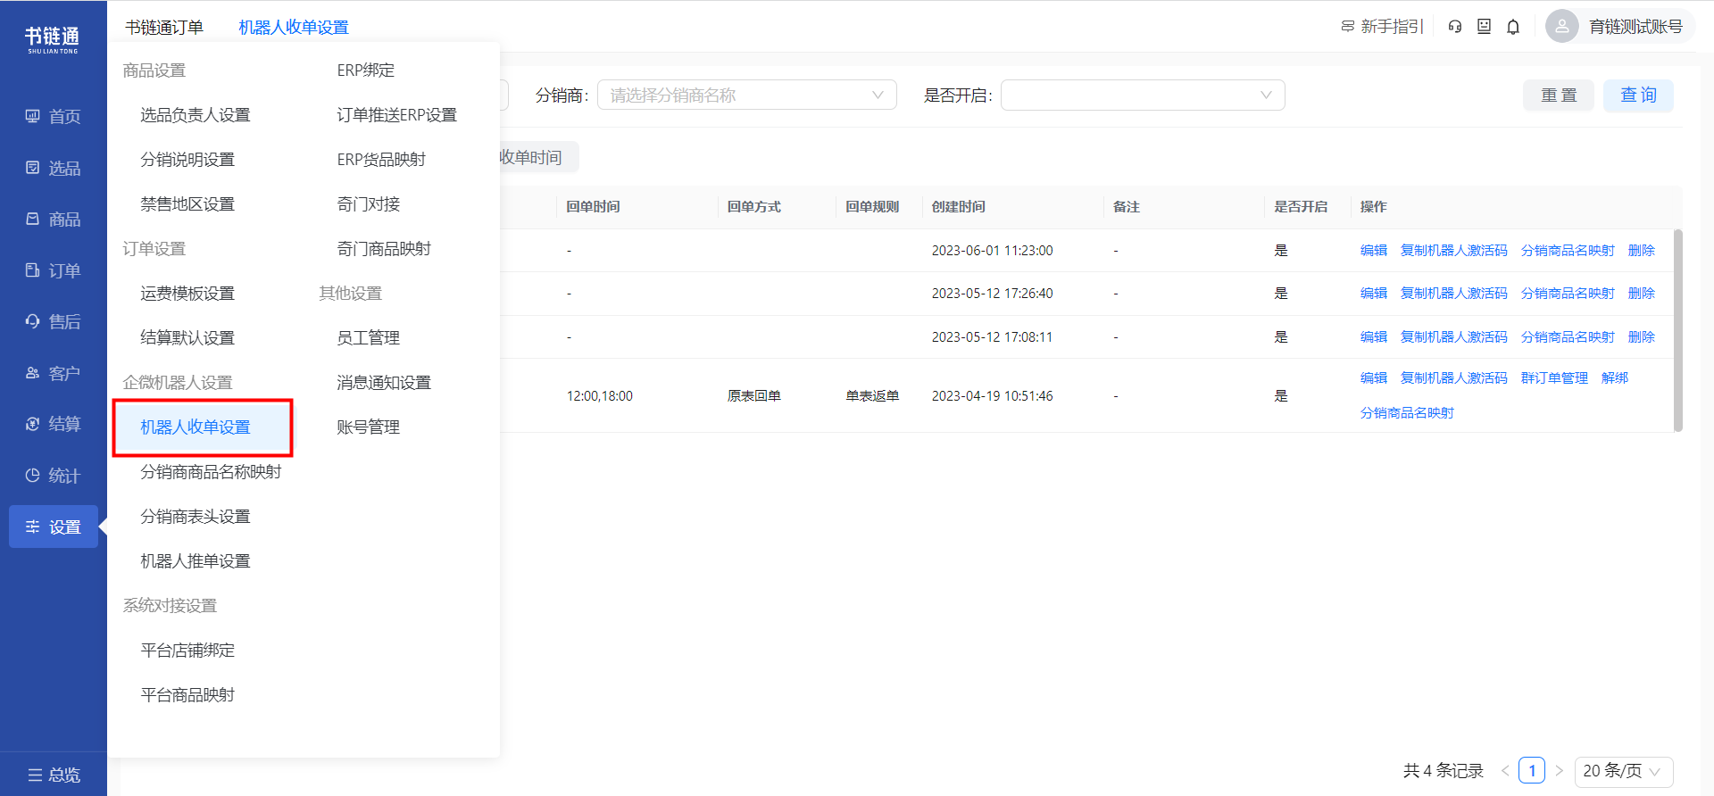Click 编辑 in the 2023-06-01 row
The height and width of the screenshot is (796, 1714).
coord(1374,251)
